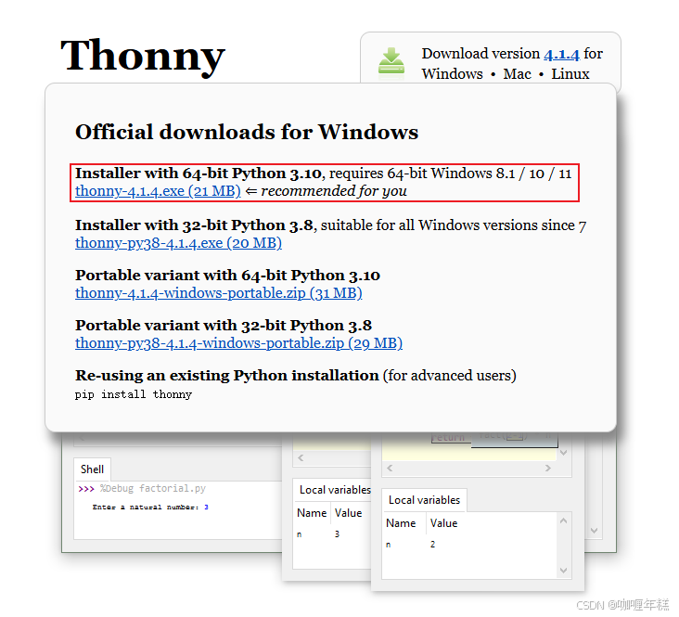Download thonny-py38-4.1.4-windows-portable.zip (29 MB)
This screenshot has width=679, height=617.
238,343
